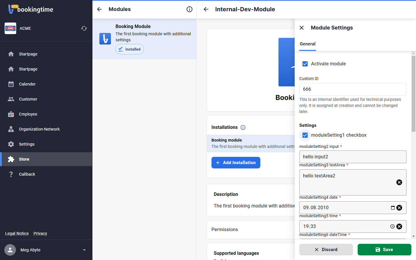Open the Customer sidebar item

coord(46,99)
